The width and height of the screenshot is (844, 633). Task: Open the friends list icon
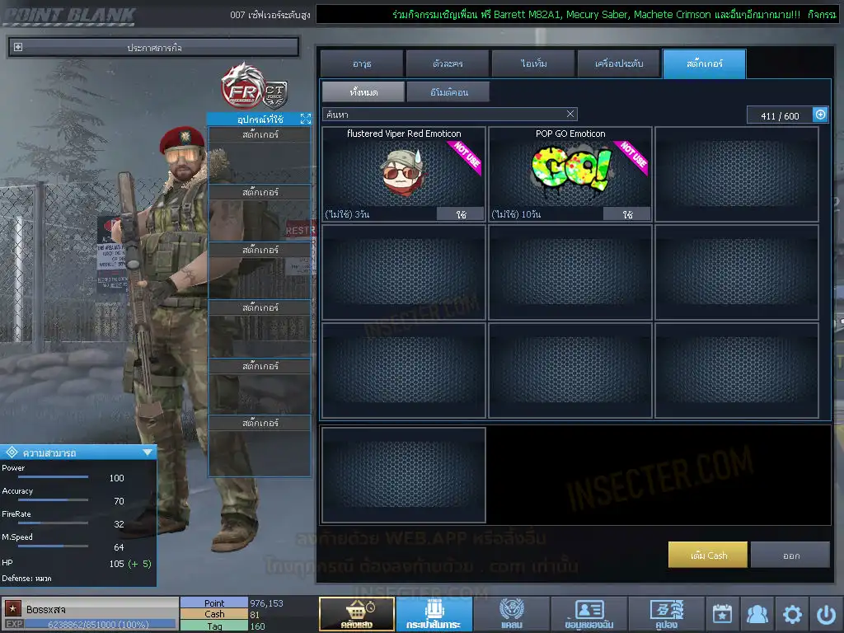(x=757, y=614)
